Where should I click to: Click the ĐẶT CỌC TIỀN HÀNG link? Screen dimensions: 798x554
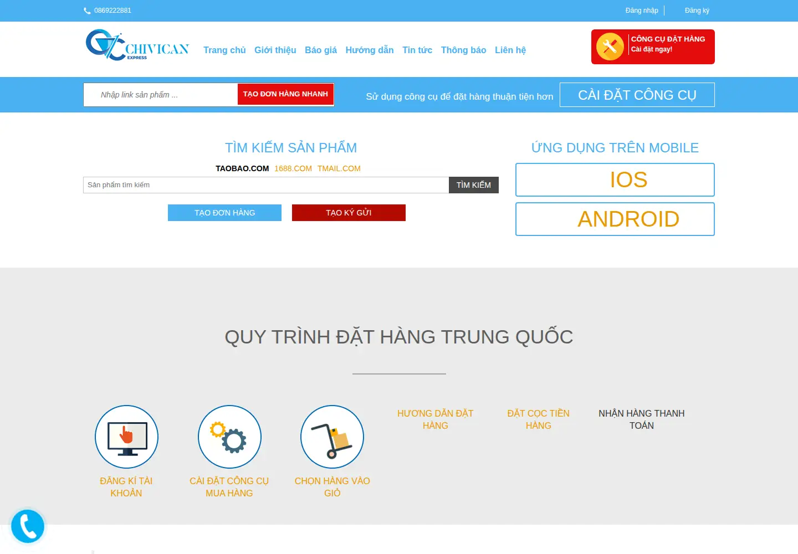[x=539, y=419]
